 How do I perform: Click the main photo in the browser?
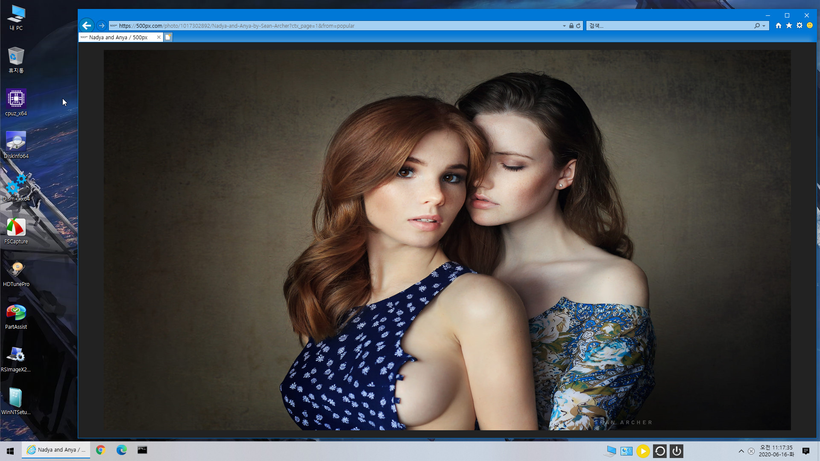click(x=447, y=240)
